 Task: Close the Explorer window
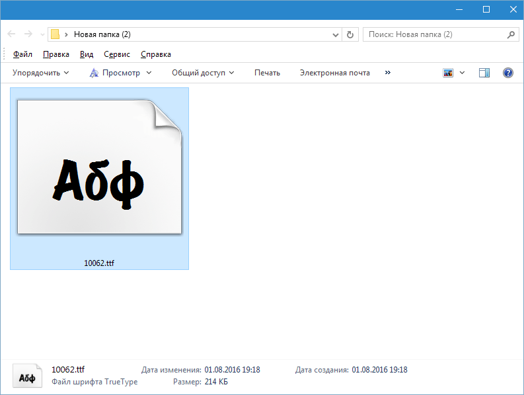tap(513, 9)
